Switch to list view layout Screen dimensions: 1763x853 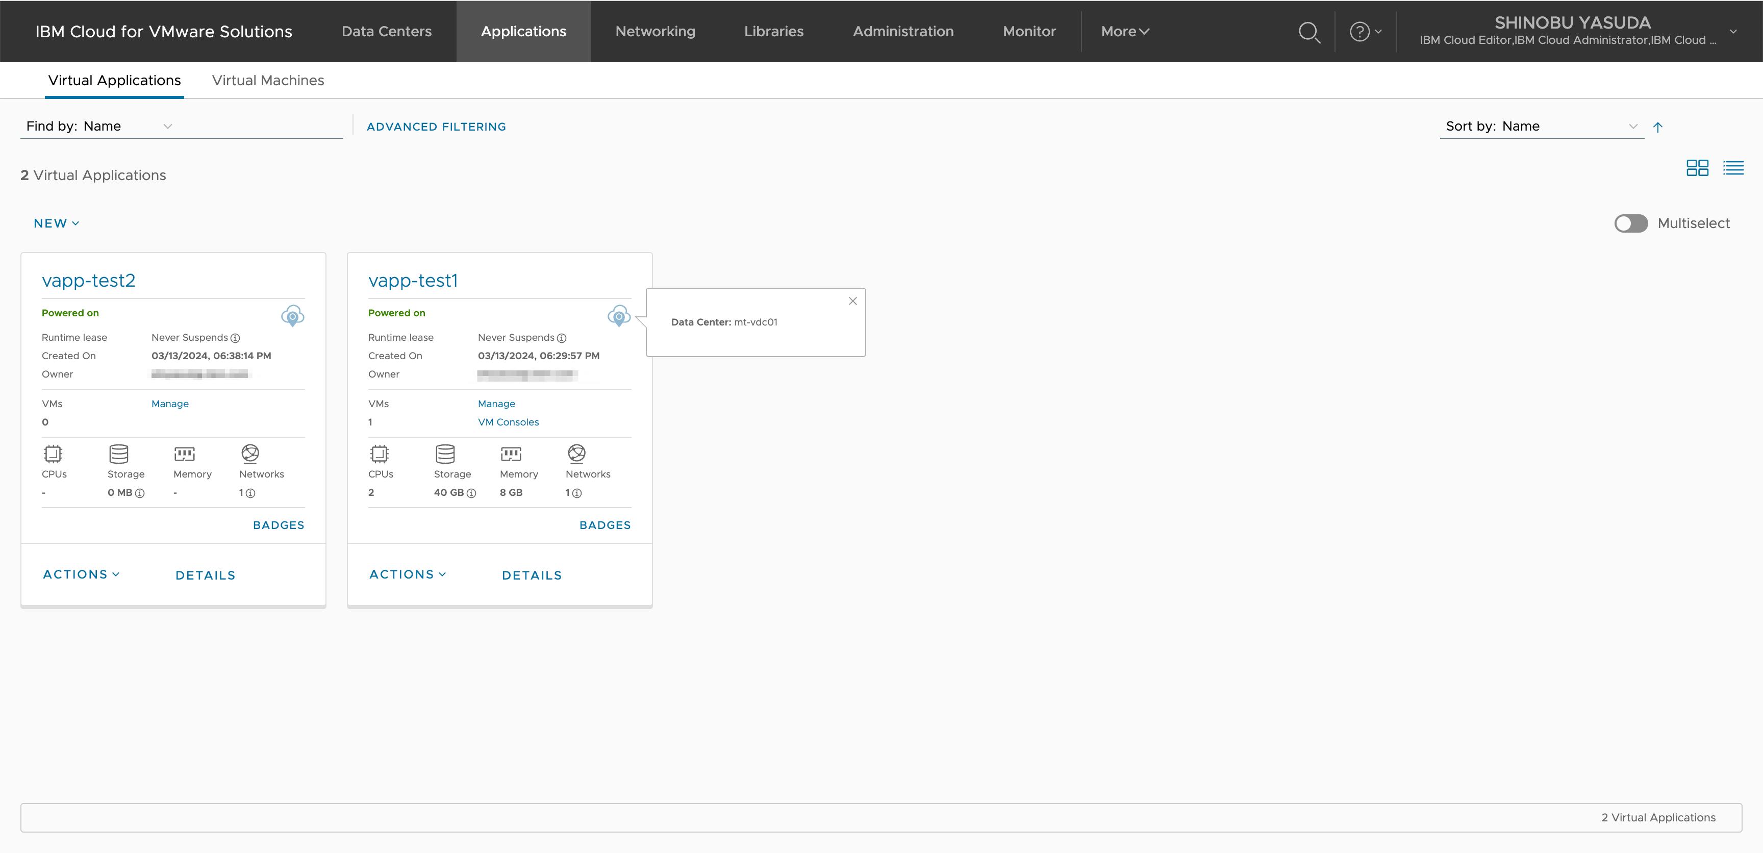coord(1733,168)
